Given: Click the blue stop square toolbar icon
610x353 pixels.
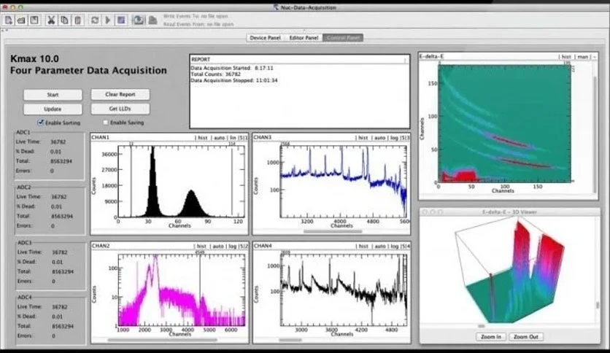Looking at the screenshot, I should 121,20.
